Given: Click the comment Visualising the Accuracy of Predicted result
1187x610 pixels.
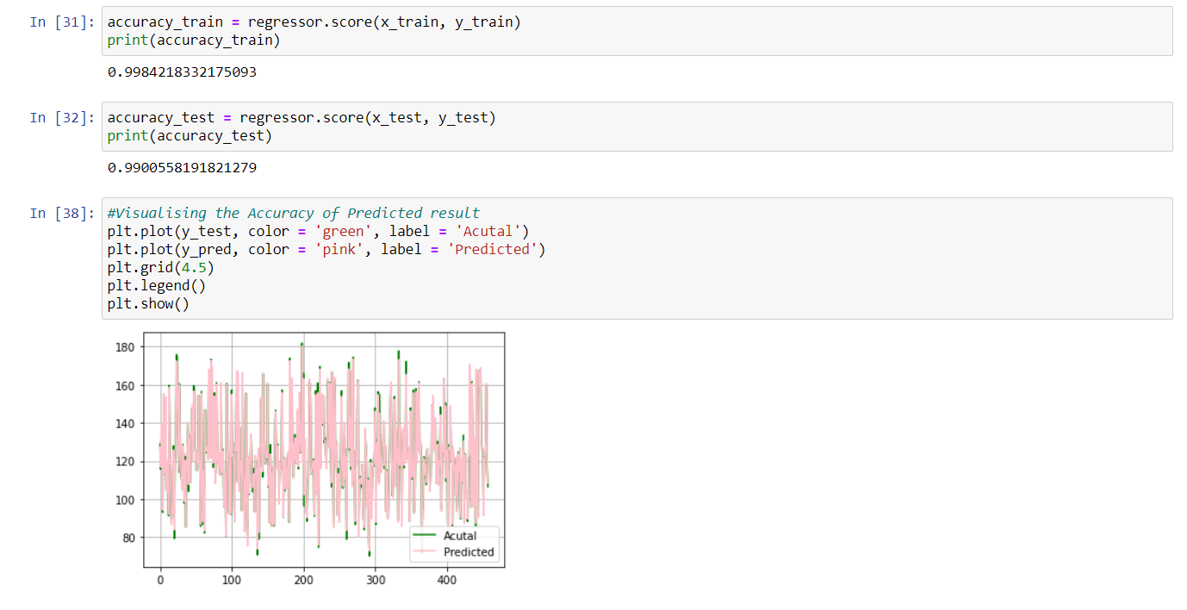Looking at the screenshot, I should pos(294,213).
